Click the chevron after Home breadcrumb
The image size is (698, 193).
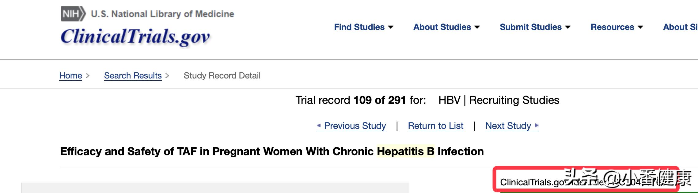pyautogui.click(x=88, y=75)
